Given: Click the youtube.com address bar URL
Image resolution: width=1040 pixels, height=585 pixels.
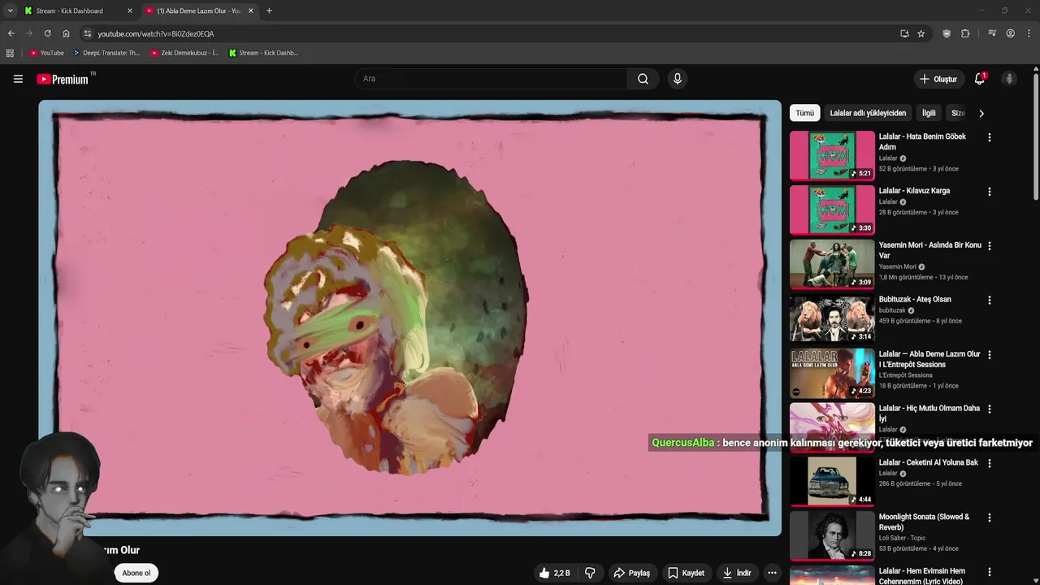Looking at the screenshot, I should coord(156,34).
